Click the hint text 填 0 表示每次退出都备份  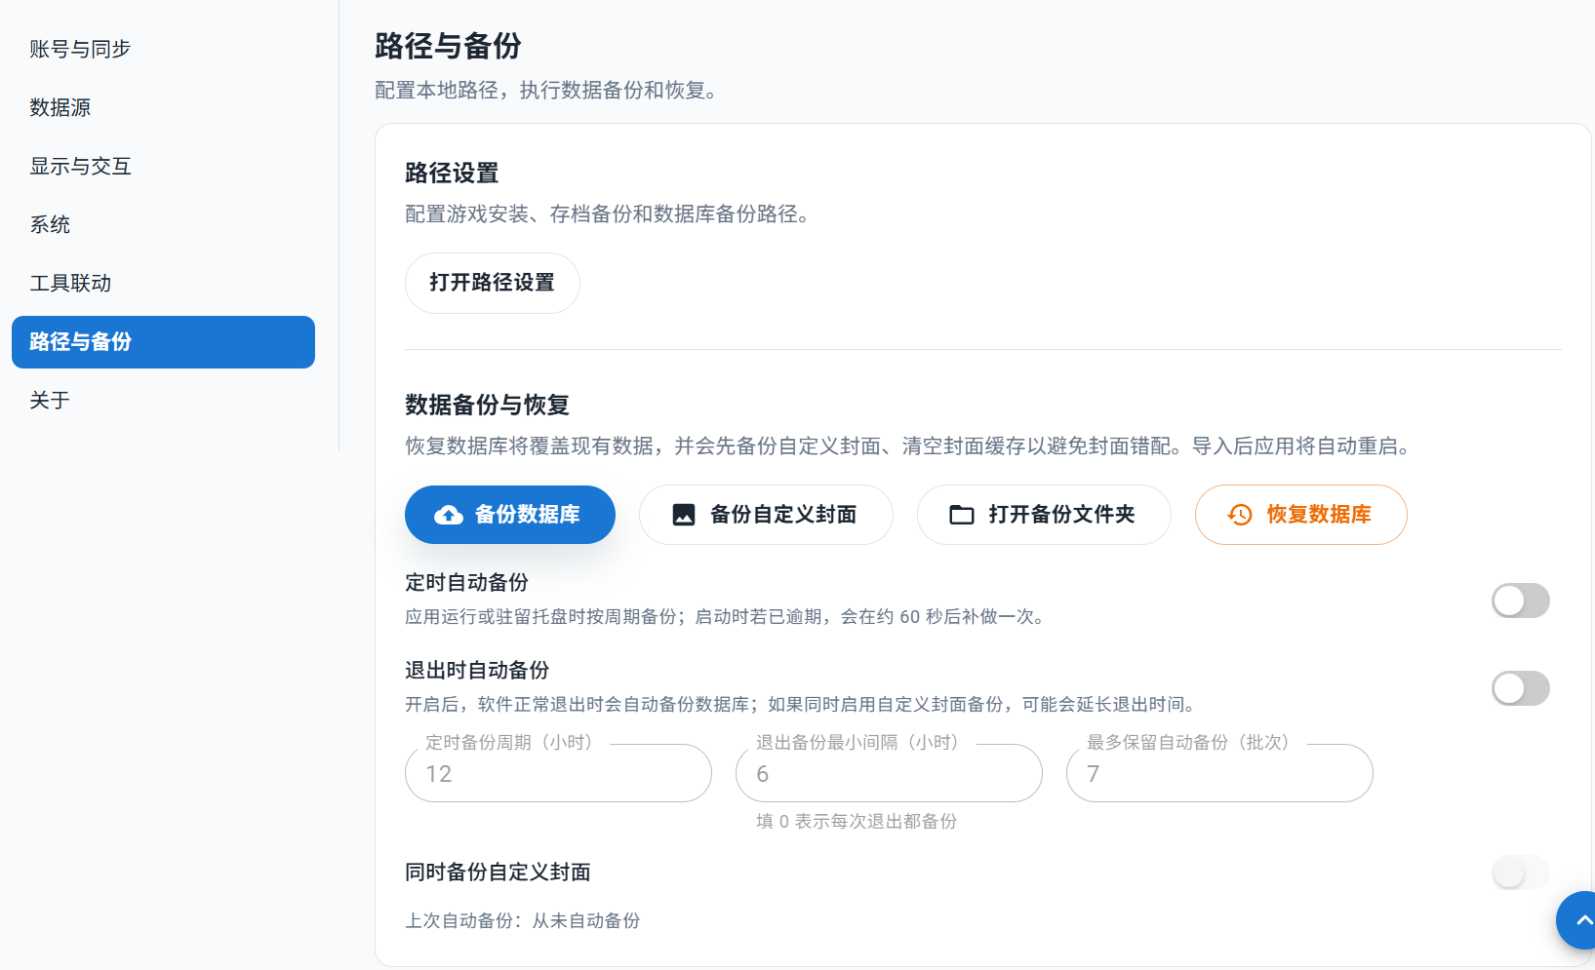click(x=857, y=821)
